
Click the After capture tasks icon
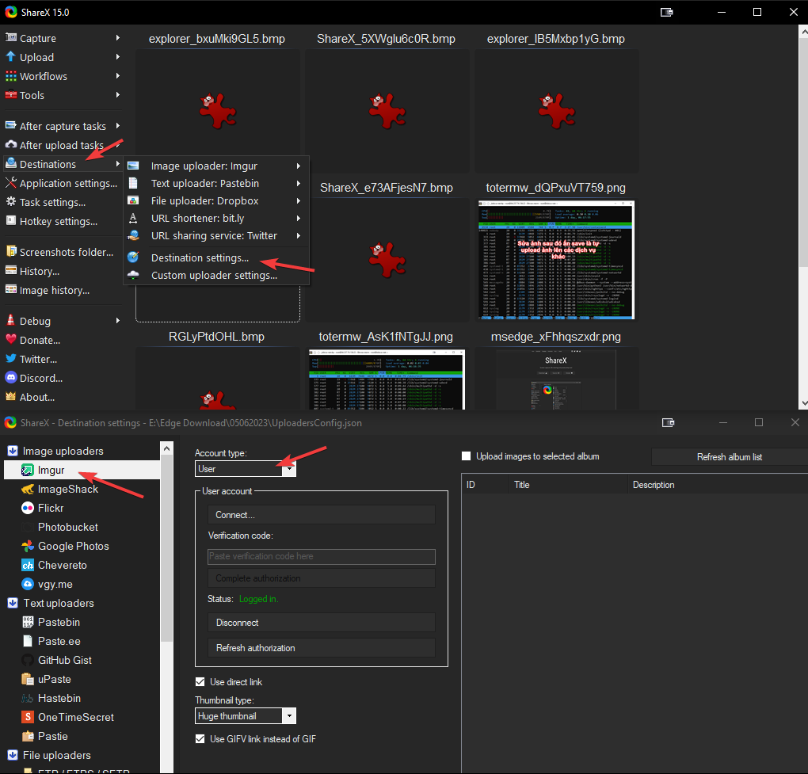click(11, 126)
